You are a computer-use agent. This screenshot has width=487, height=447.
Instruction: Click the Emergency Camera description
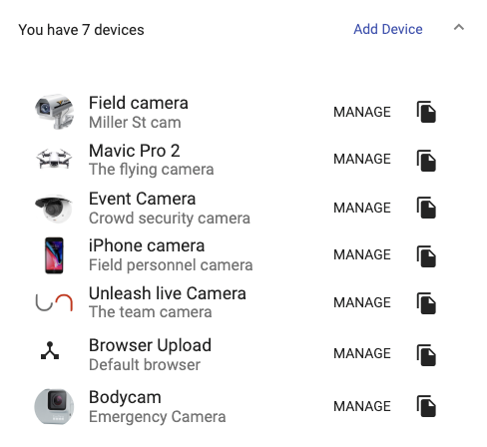(157, 417)
